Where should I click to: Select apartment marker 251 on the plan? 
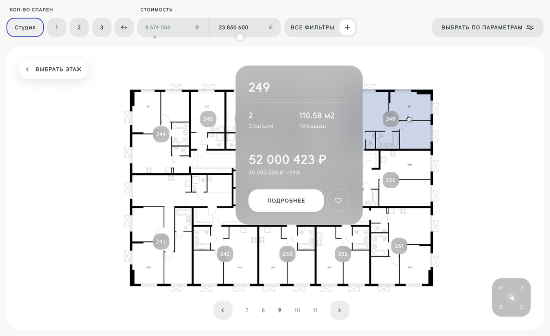pyautogui.click(x=399, y=246)
